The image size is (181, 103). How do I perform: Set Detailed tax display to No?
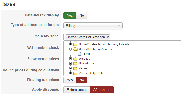(x=82, y=15)
